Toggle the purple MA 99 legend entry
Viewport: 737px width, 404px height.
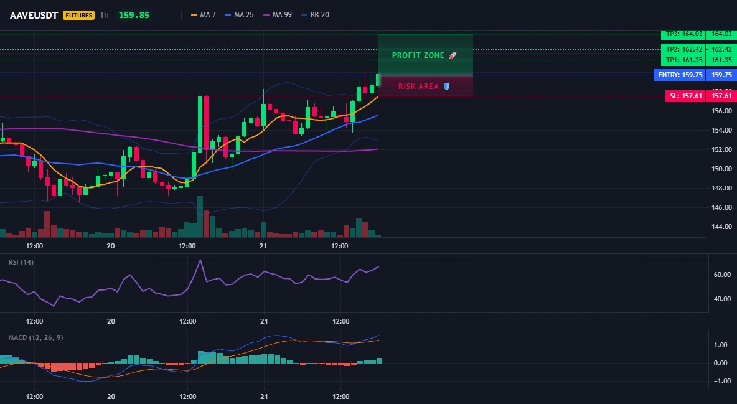click(x=277, y=15)
